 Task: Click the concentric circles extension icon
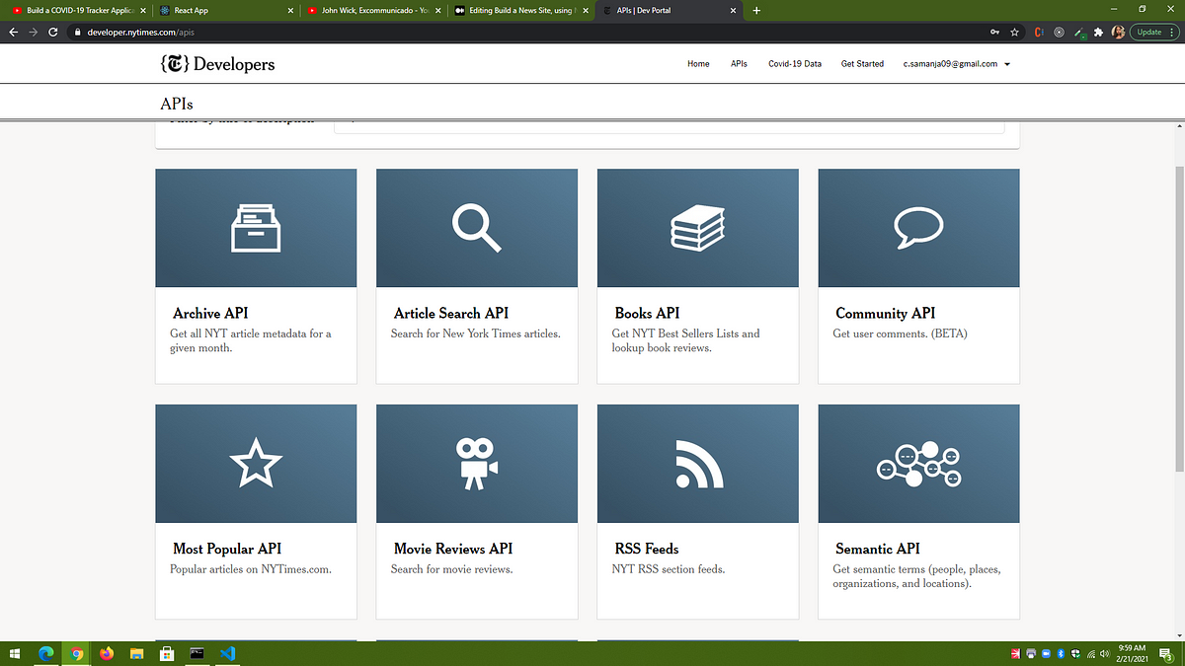(x=1059, y=32)
